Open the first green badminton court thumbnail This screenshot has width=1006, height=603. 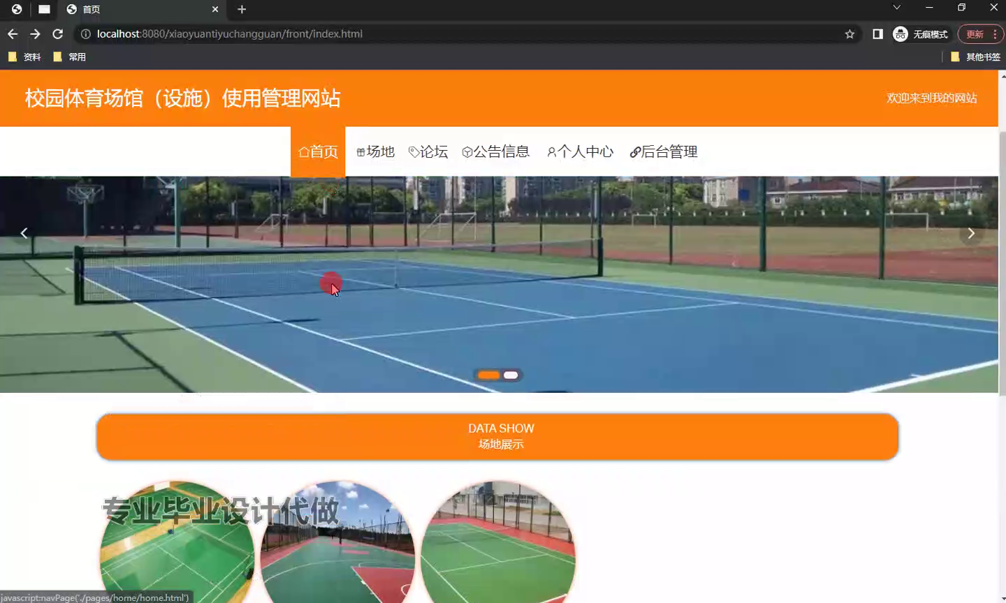coord(177,542)
